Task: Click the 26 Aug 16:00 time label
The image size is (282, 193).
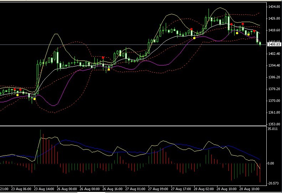Action: pyautogui.click(x=112, y=189)
